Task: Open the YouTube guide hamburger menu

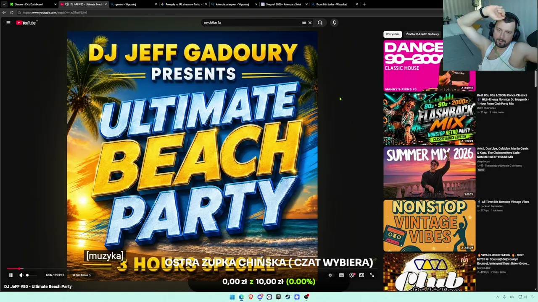Action: point(8,23)
